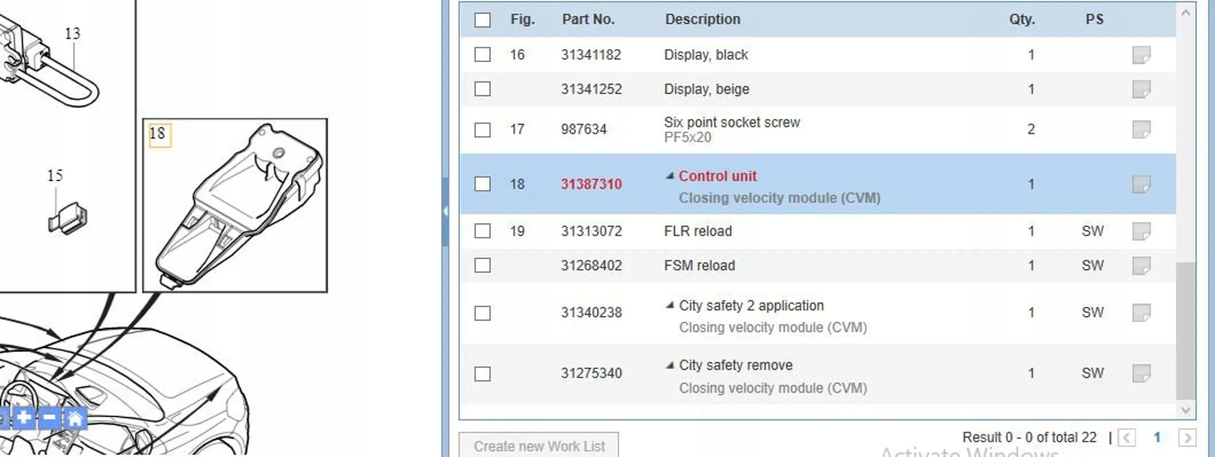
Task: Select callout 15 in the diagram
Action: (x=55, y=175)
